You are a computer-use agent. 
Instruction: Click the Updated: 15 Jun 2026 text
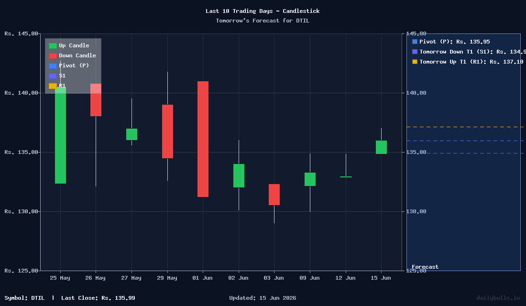263,298
